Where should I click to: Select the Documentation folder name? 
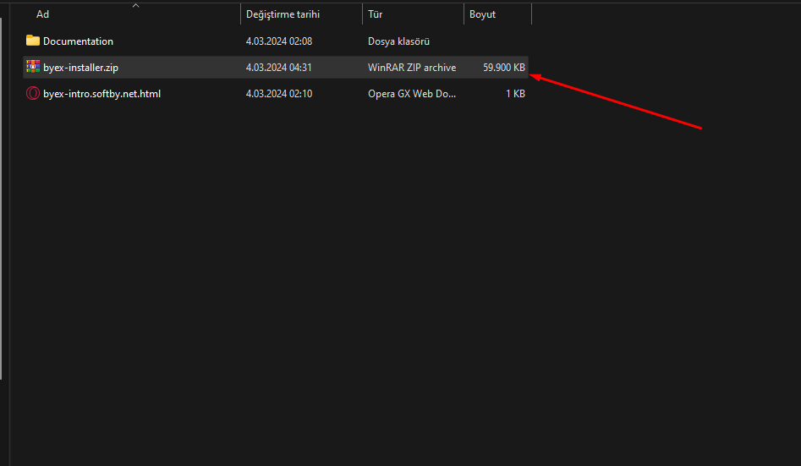[78, 41]
